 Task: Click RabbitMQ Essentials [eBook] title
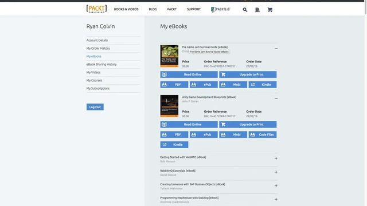(x=178, y=171)
